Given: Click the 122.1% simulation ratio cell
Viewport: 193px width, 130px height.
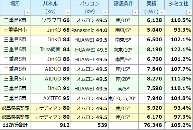Looking at the screenshot, I should (178, 50).
